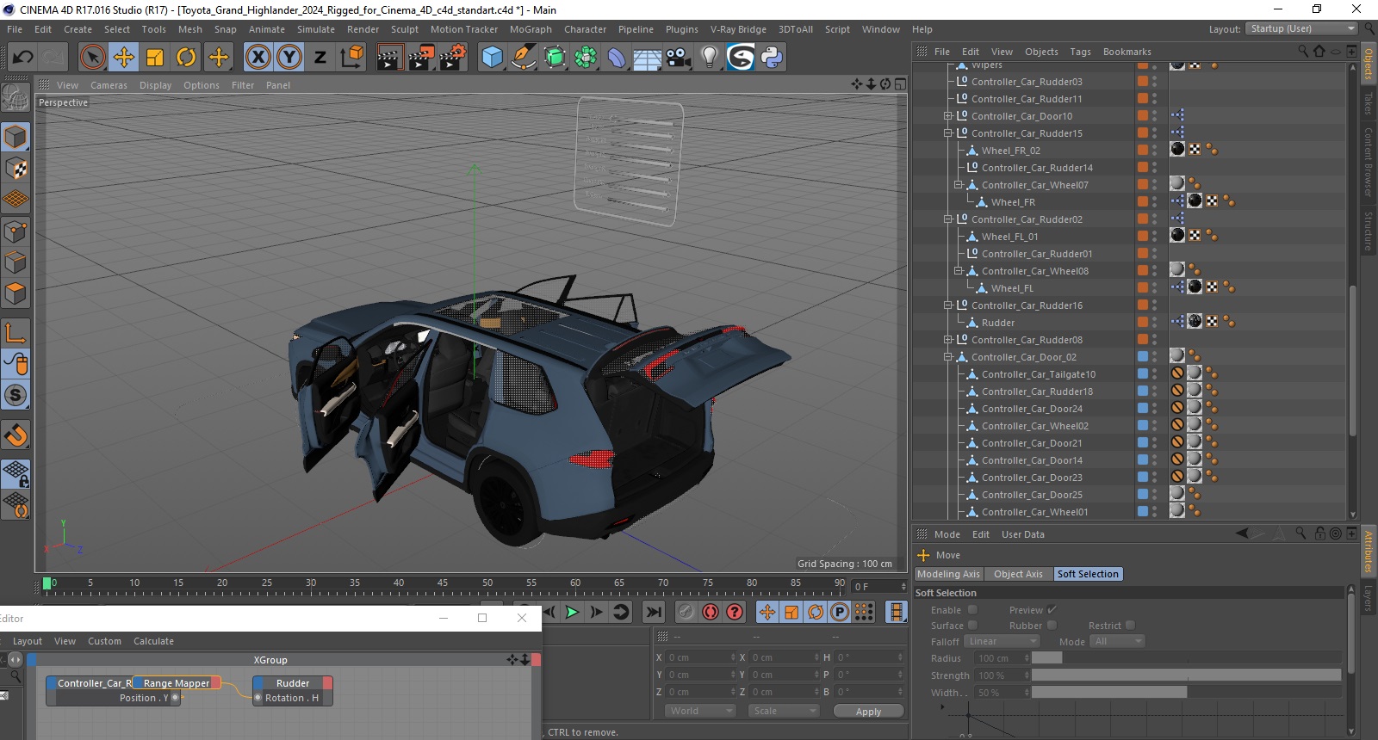Switch to Object Axis tab
1378x740 pixels.
point(1018,574)
